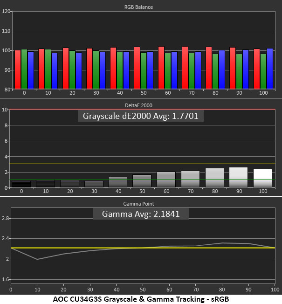Viewport: 282px width, 304px height.
Task: Click the DeltaE bar at 10
Action: tap(46, 183)
